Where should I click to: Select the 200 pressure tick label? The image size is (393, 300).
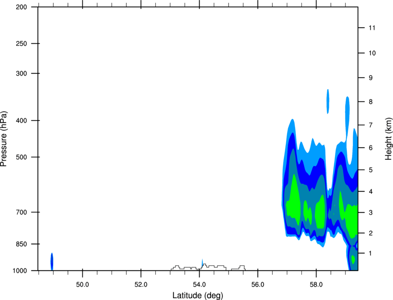tap(21, 7)
